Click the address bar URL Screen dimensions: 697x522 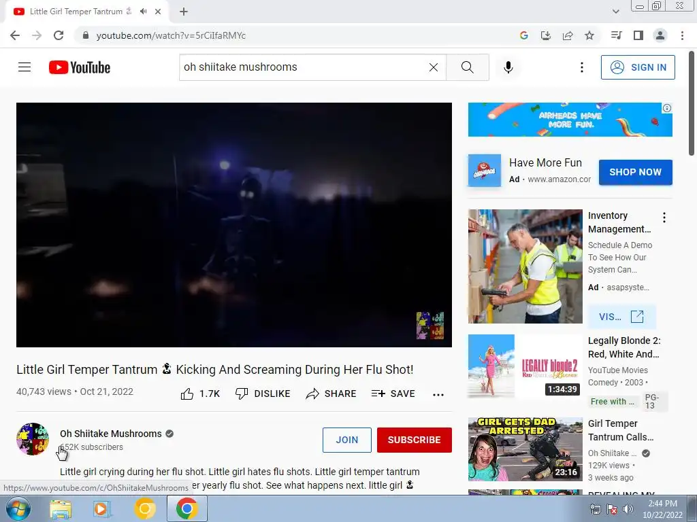click(x=171, y=35)
